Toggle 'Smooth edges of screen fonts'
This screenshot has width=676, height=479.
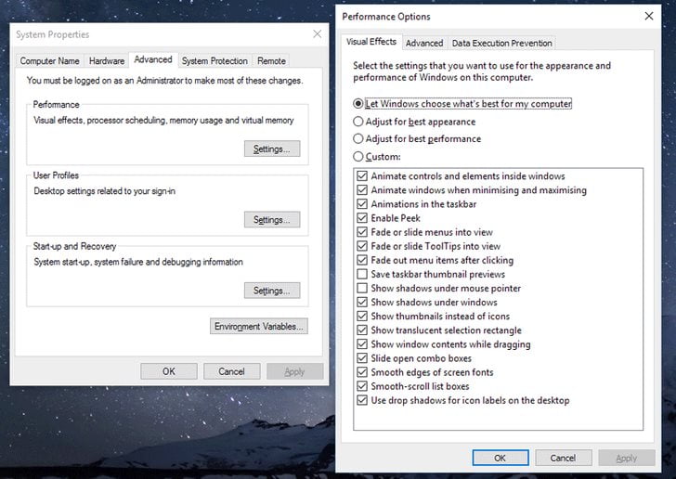pyautogui.click(x=362, y=372)
